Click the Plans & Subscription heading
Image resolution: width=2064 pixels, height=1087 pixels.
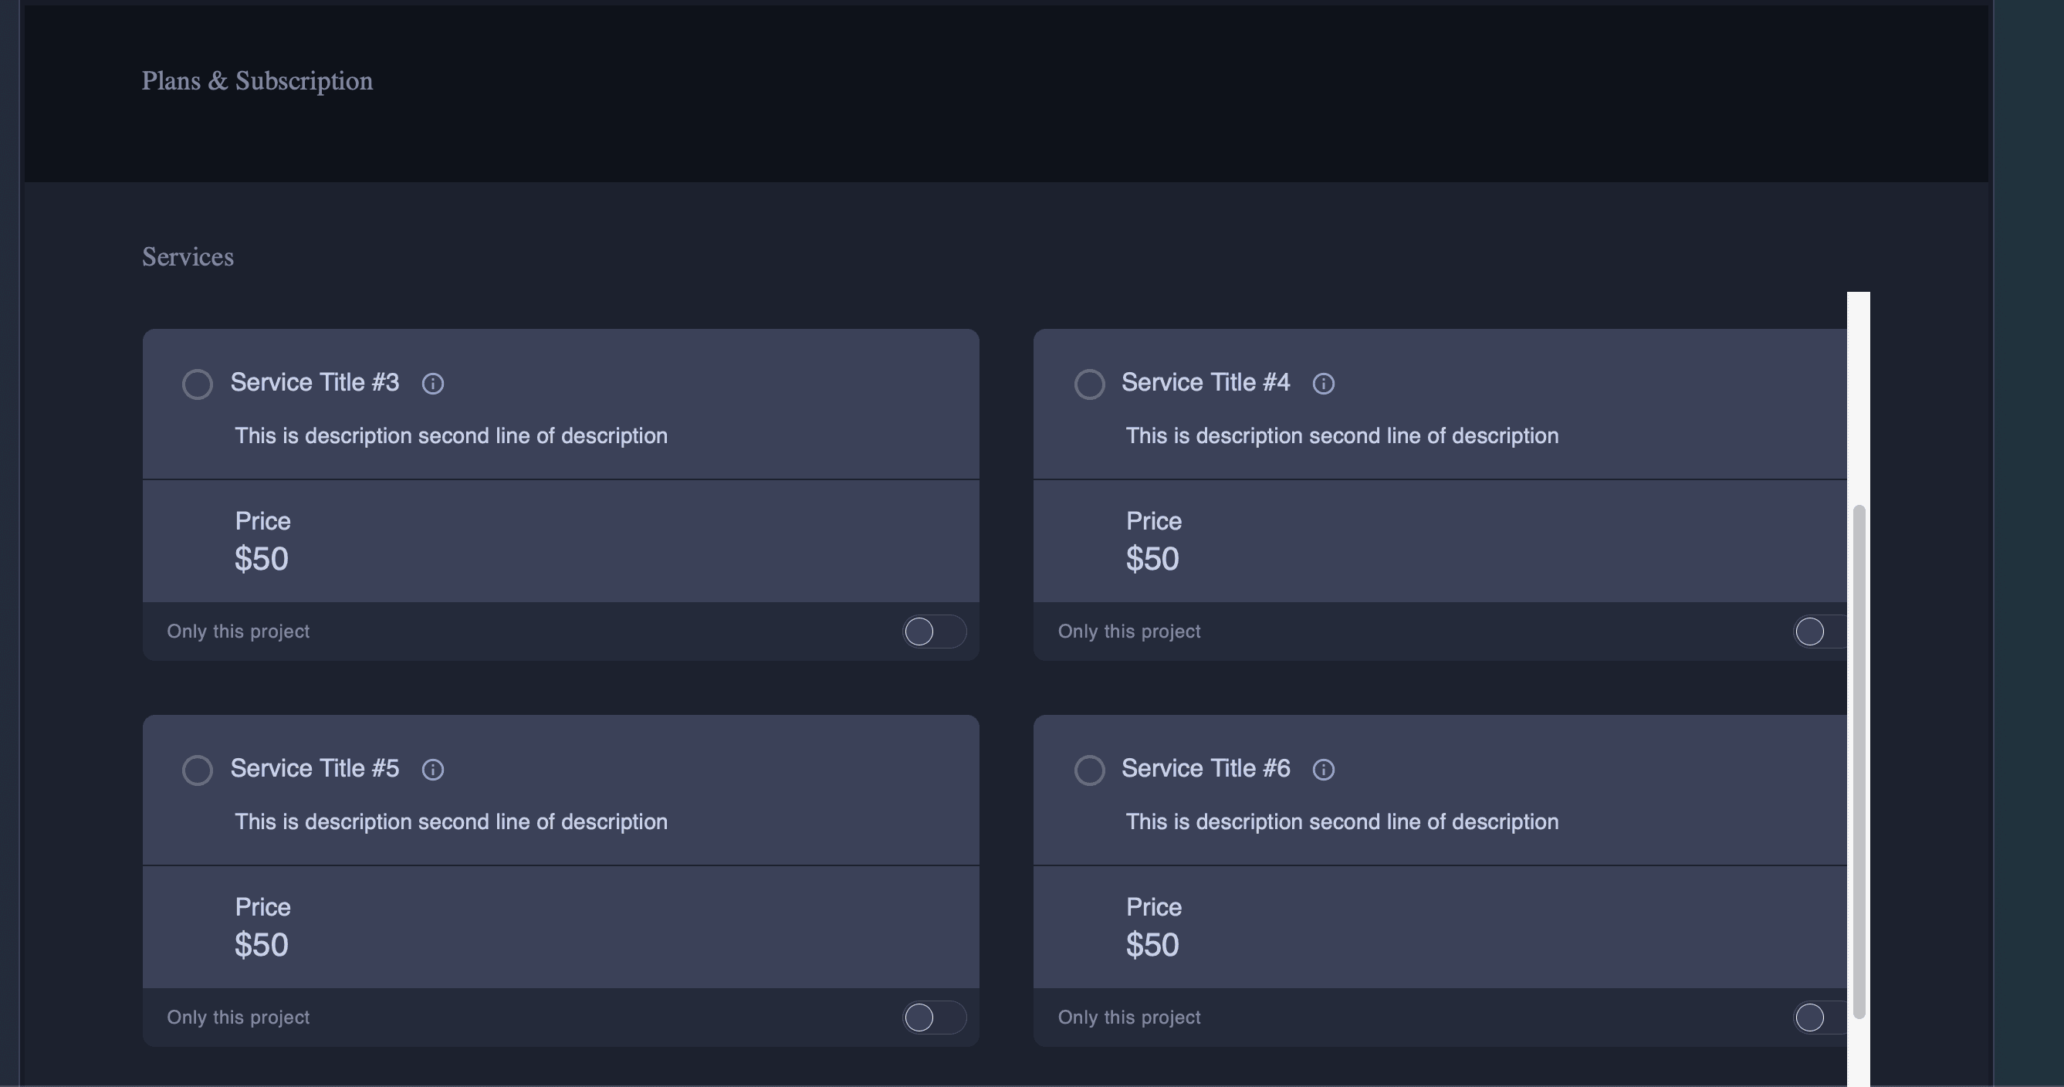(x=257, y=81)
